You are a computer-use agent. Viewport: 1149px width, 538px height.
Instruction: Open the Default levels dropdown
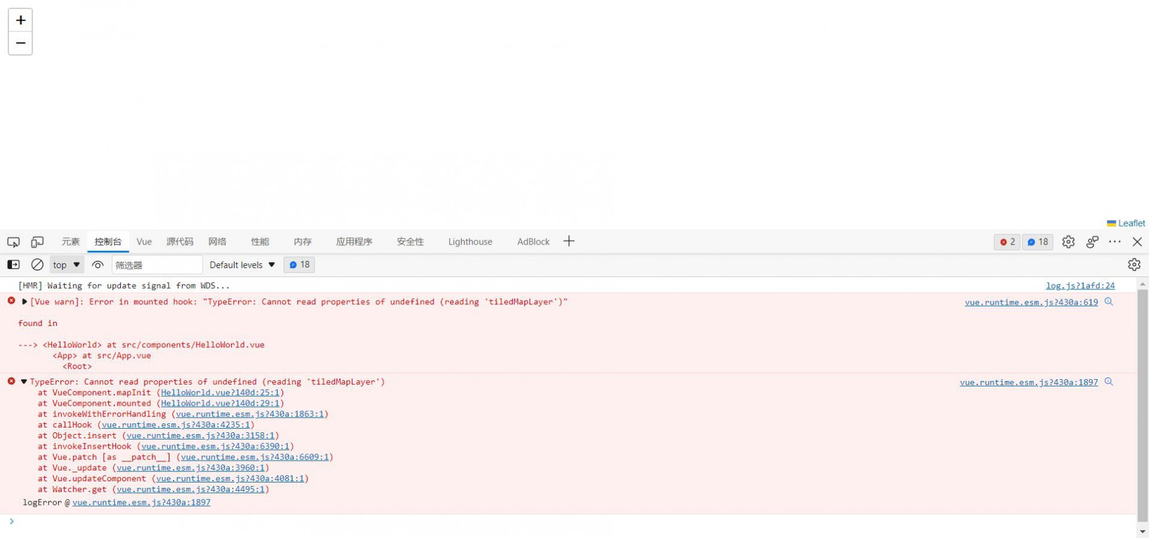click(x=242, y=264)
